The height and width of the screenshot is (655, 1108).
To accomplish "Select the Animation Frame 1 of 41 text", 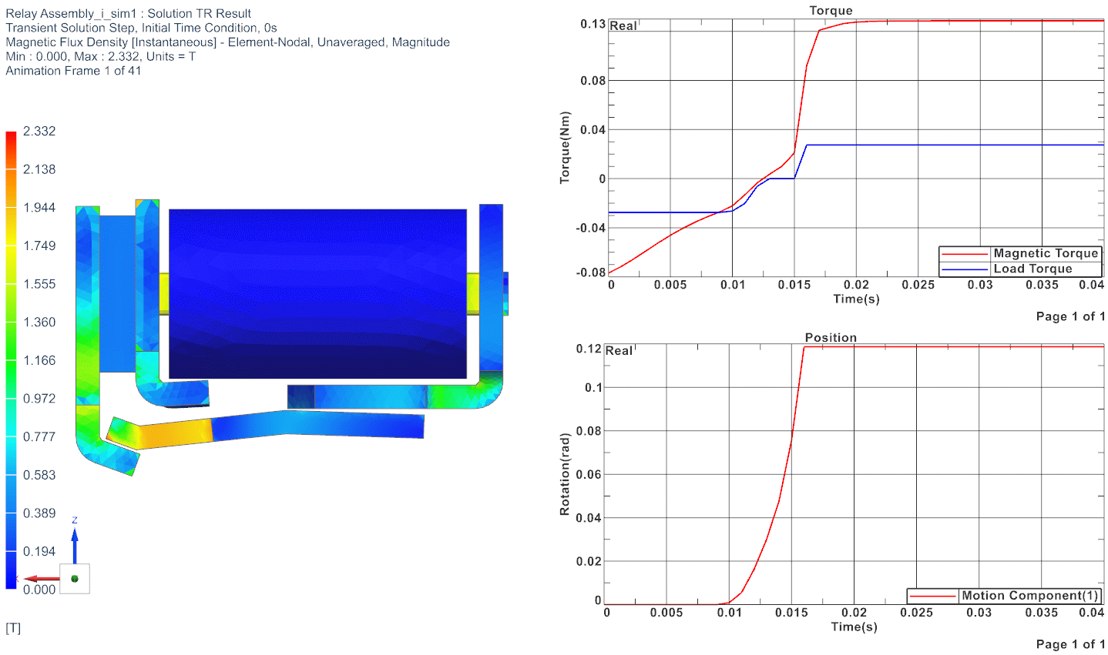I will [73, 71].
